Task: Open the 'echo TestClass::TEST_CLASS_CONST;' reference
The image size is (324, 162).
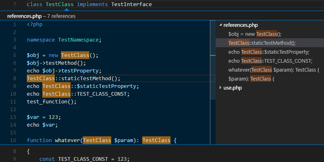Action: (270, 61)
